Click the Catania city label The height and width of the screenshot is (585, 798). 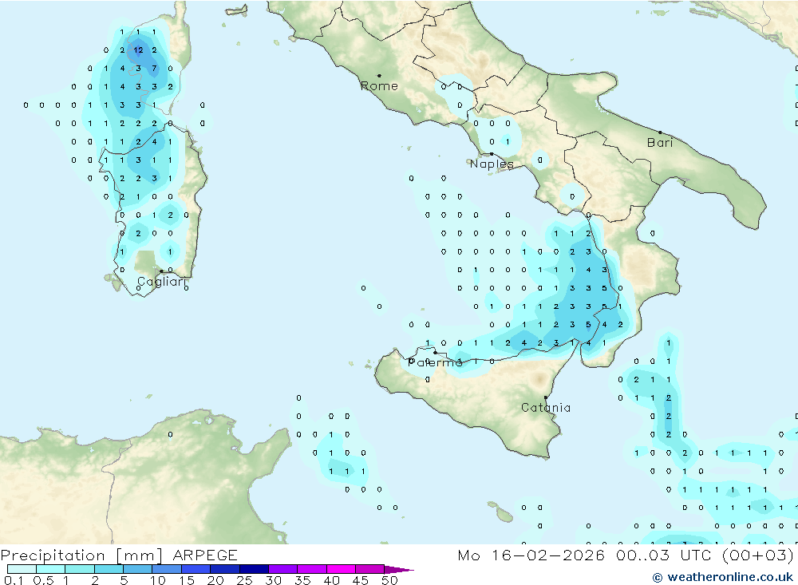(x=546, y=407)
